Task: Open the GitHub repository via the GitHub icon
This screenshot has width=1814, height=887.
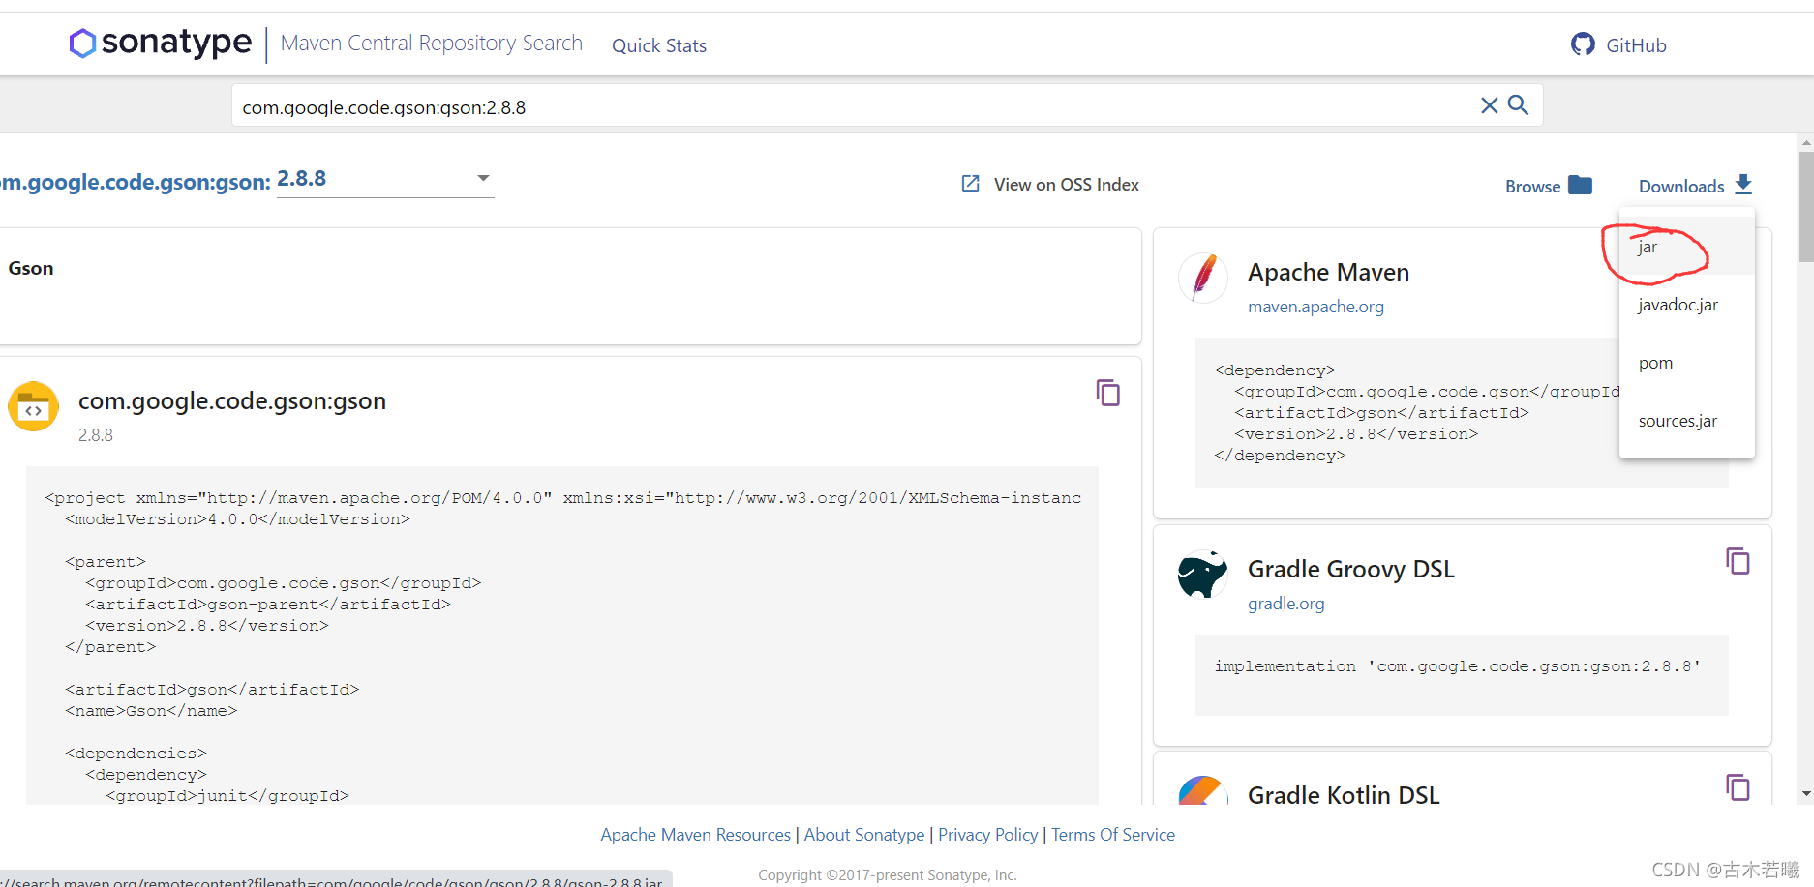Action: tap(1583, 44)
